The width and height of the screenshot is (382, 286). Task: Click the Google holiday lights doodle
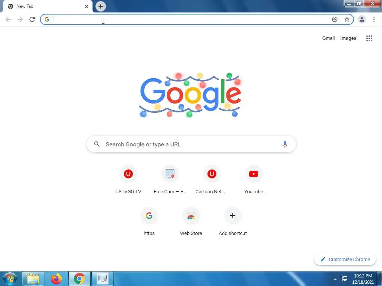[191, 95]
